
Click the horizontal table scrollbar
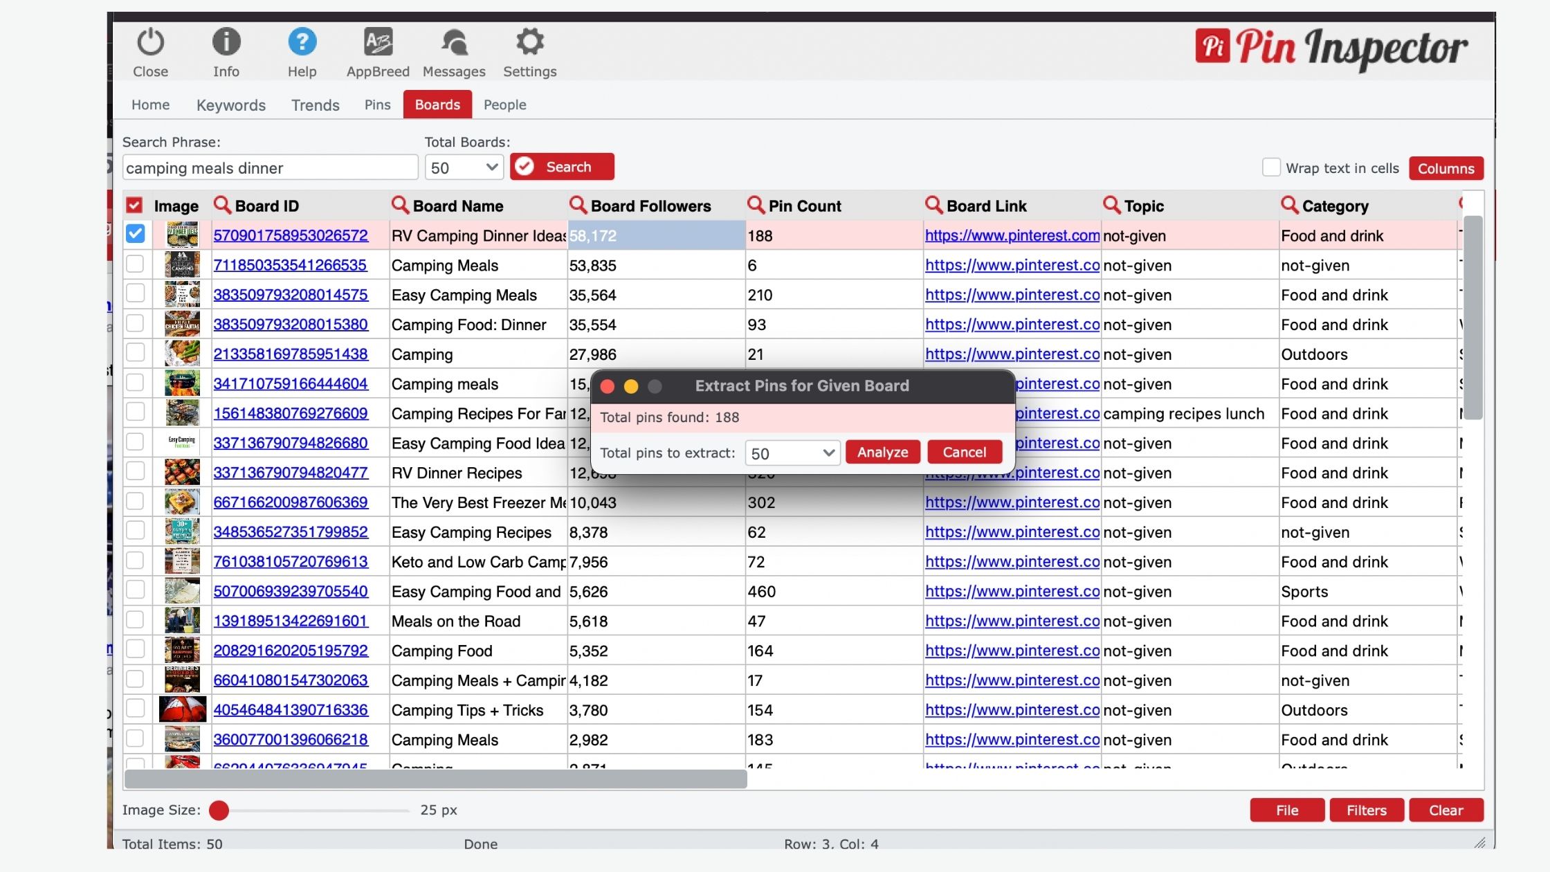pos(435,779)
